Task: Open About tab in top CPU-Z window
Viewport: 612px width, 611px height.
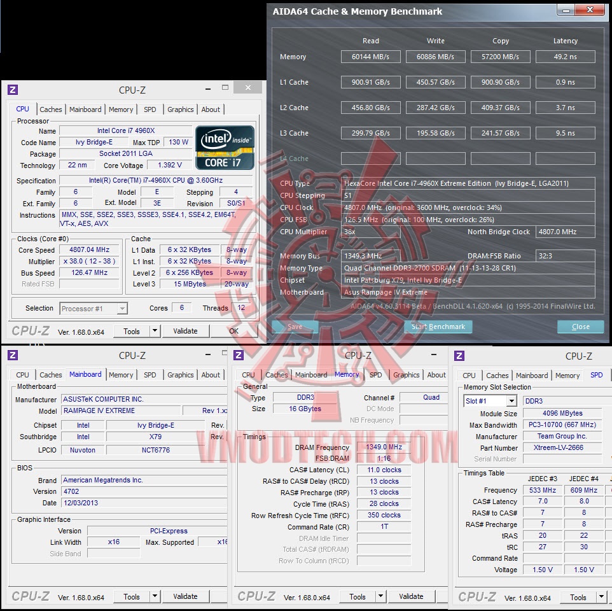Action: (211, 109)
